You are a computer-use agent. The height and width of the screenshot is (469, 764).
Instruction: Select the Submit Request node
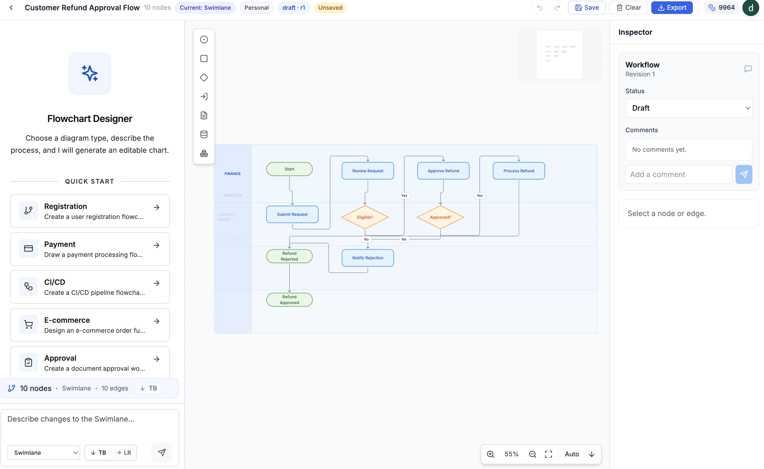point(292,214)
